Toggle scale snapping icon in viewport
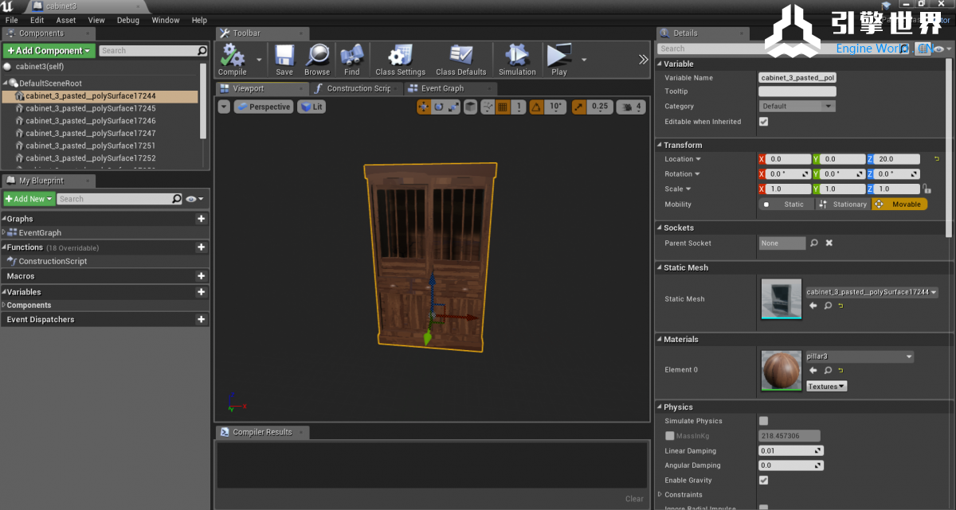Screen dimensions: 956x510 [578, 107]
